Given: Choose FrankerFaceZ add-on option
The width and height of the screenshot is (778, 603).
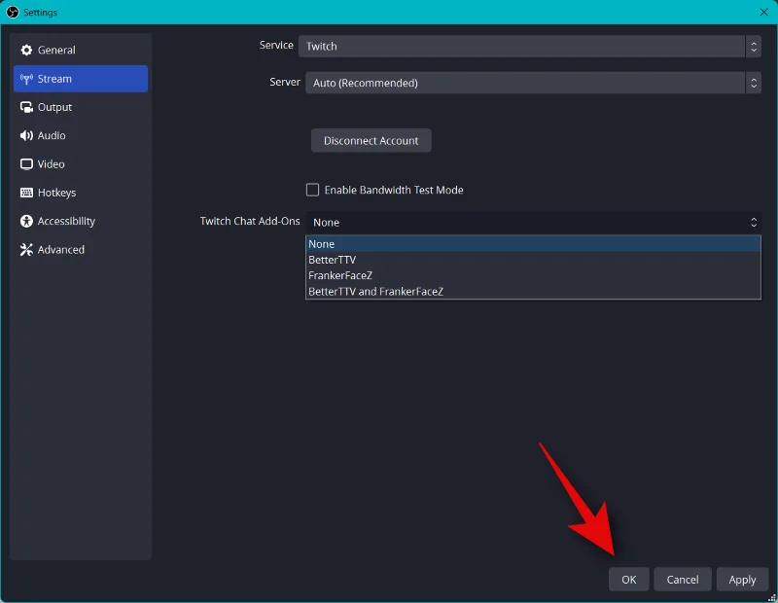Looking at the screenshot, I should coord(533,276).
